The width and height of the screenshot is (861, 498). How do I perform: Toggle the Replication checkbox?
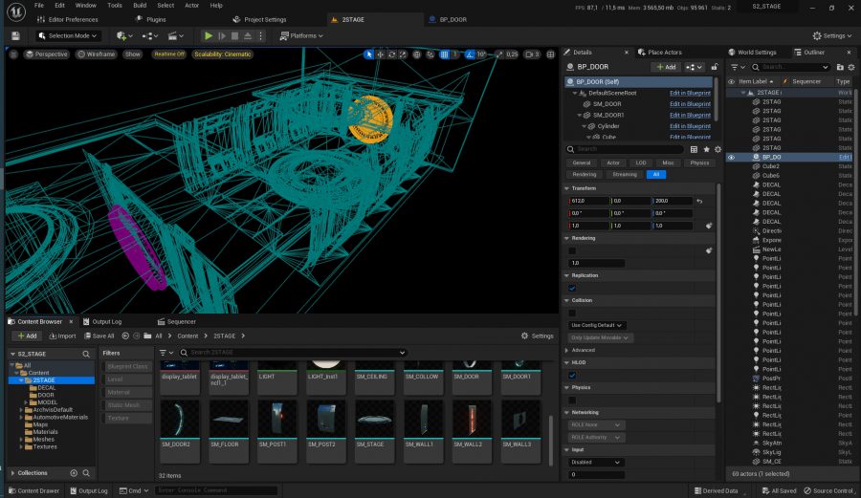(x=572, y=288)
